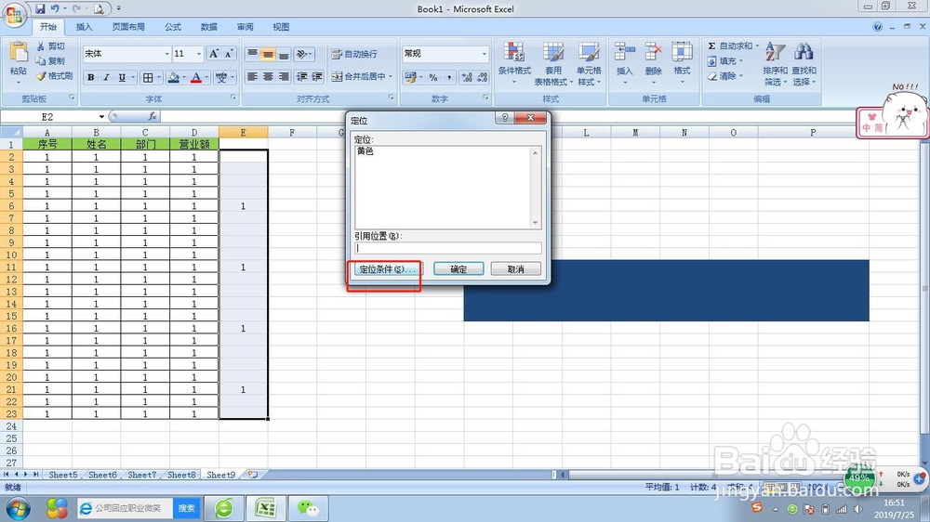This screenshot has height=522, width=930.
Task: Open the fill color dropdown arrow
Action: 184,77
